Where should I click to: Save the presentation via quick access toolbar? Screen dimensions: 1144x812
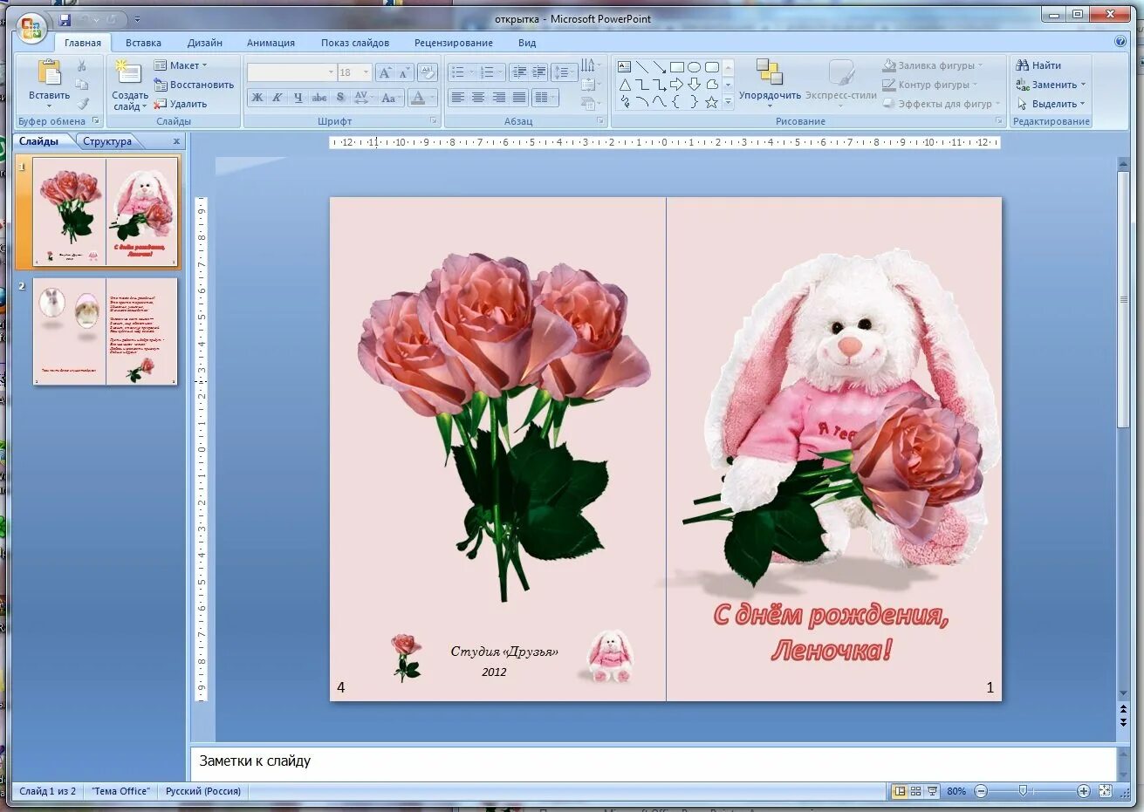pyautogui.click(x=64, y=19)
